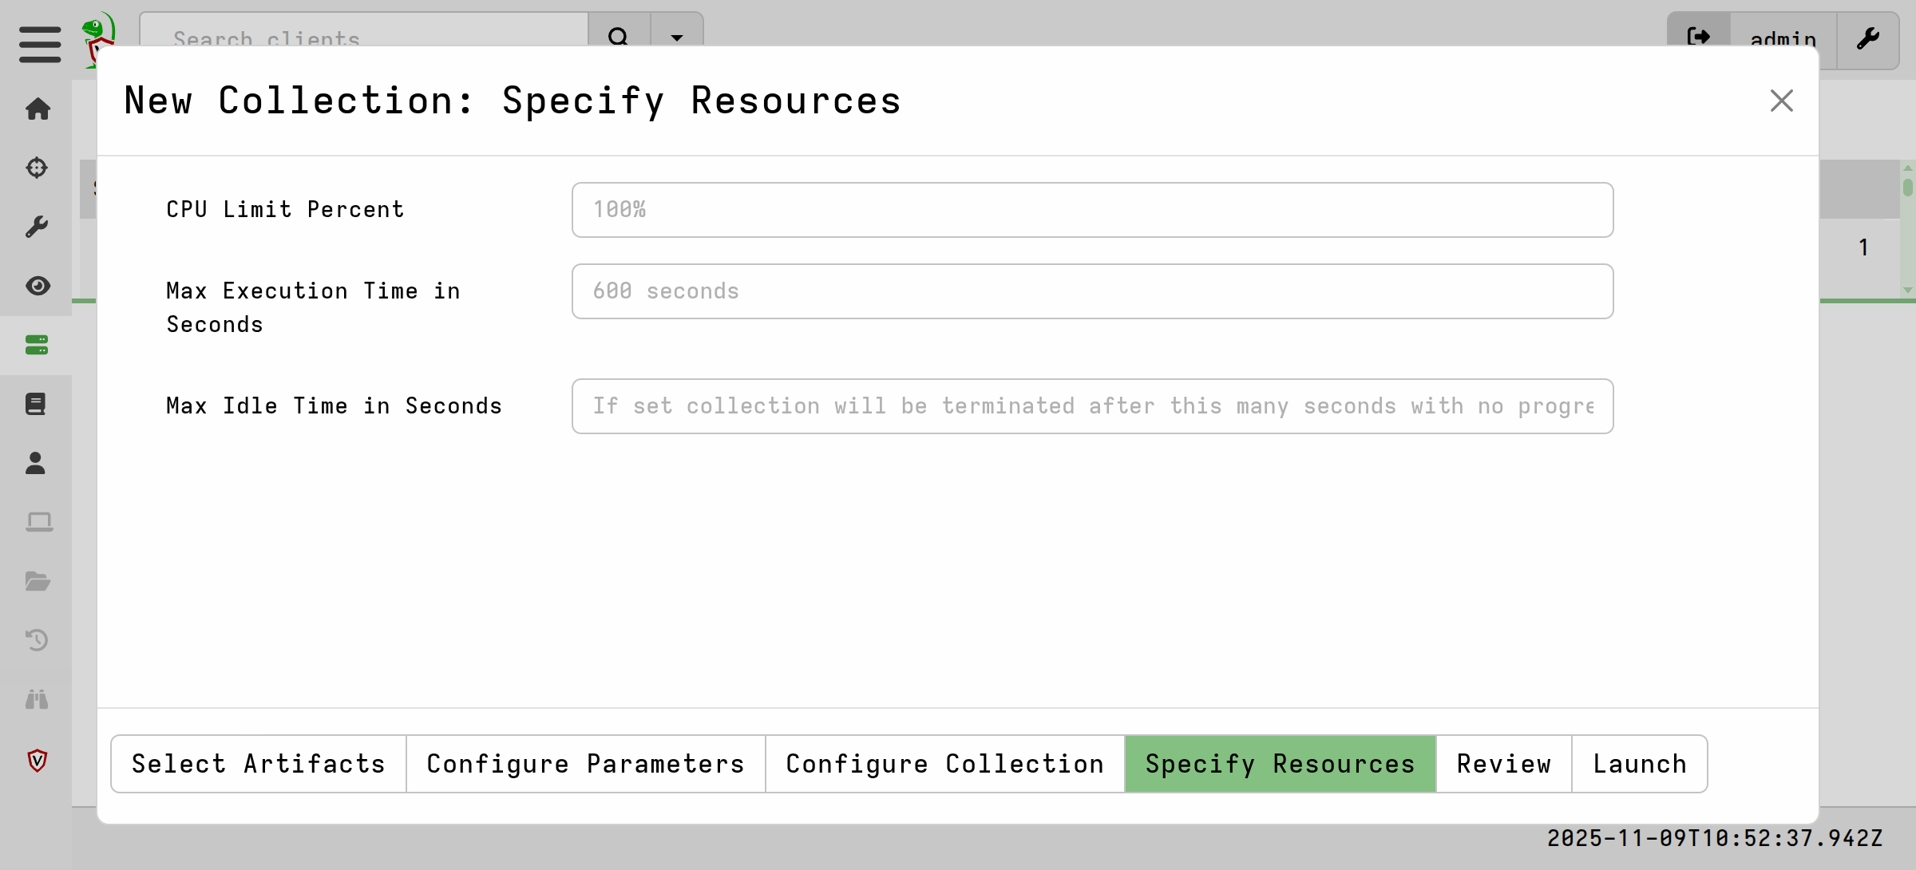Click the magnifier search icon

[619, 38]
